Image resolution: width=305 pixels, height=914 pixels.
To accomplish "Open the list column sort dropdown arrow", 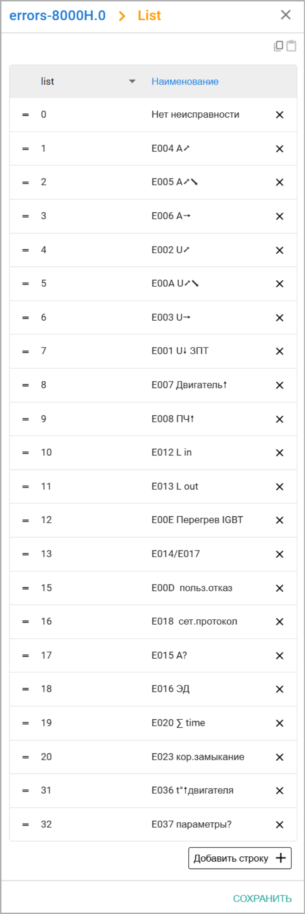I will [132, 81].
